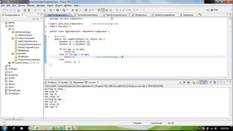The width and height of the screenshot is (233, 131).
Task: Click the New Java Package icon
Action: (73, 10)
